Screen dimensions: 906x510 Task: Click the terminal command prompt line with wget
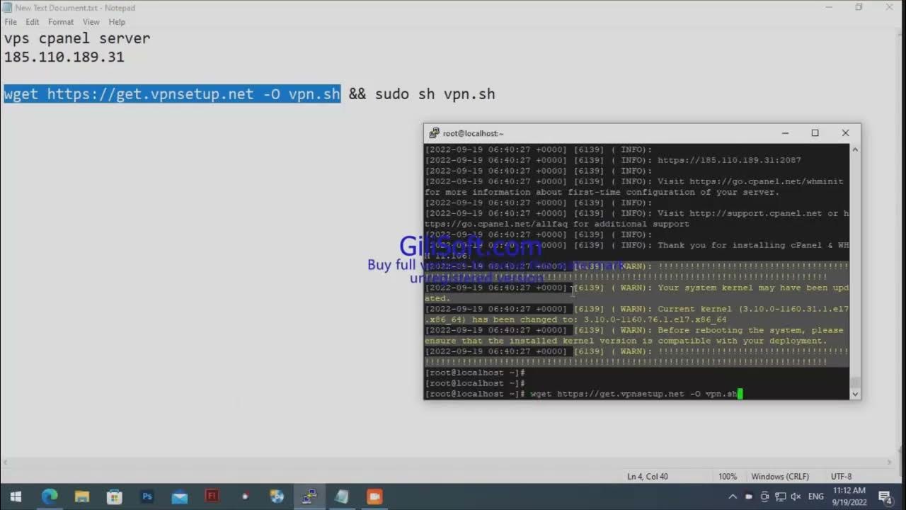coord(583,394)
